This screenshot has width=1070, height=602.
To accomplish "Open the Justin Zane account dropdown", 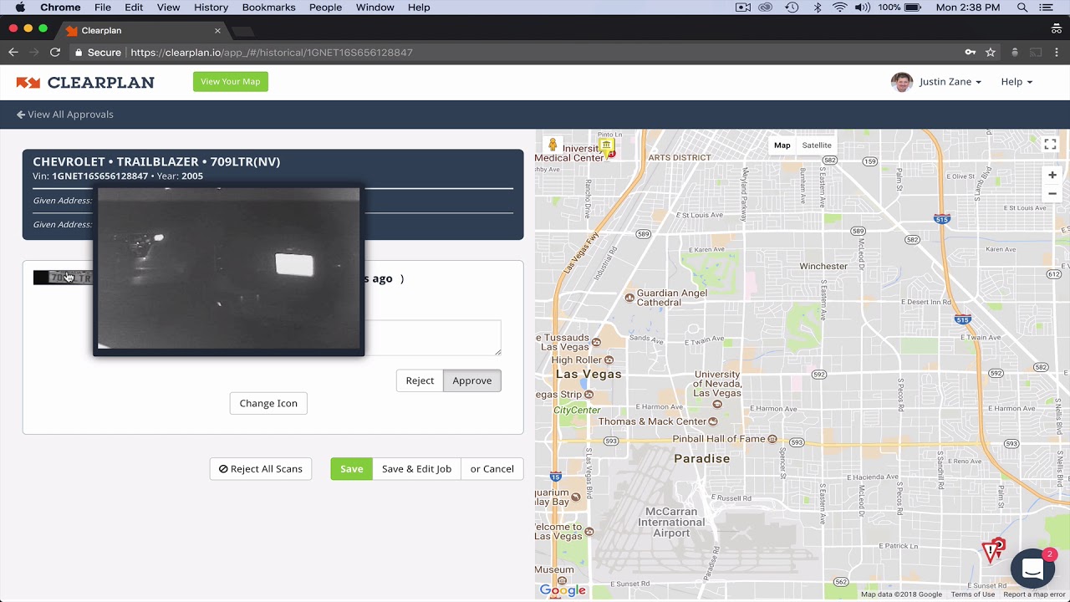I will [950, 82].
